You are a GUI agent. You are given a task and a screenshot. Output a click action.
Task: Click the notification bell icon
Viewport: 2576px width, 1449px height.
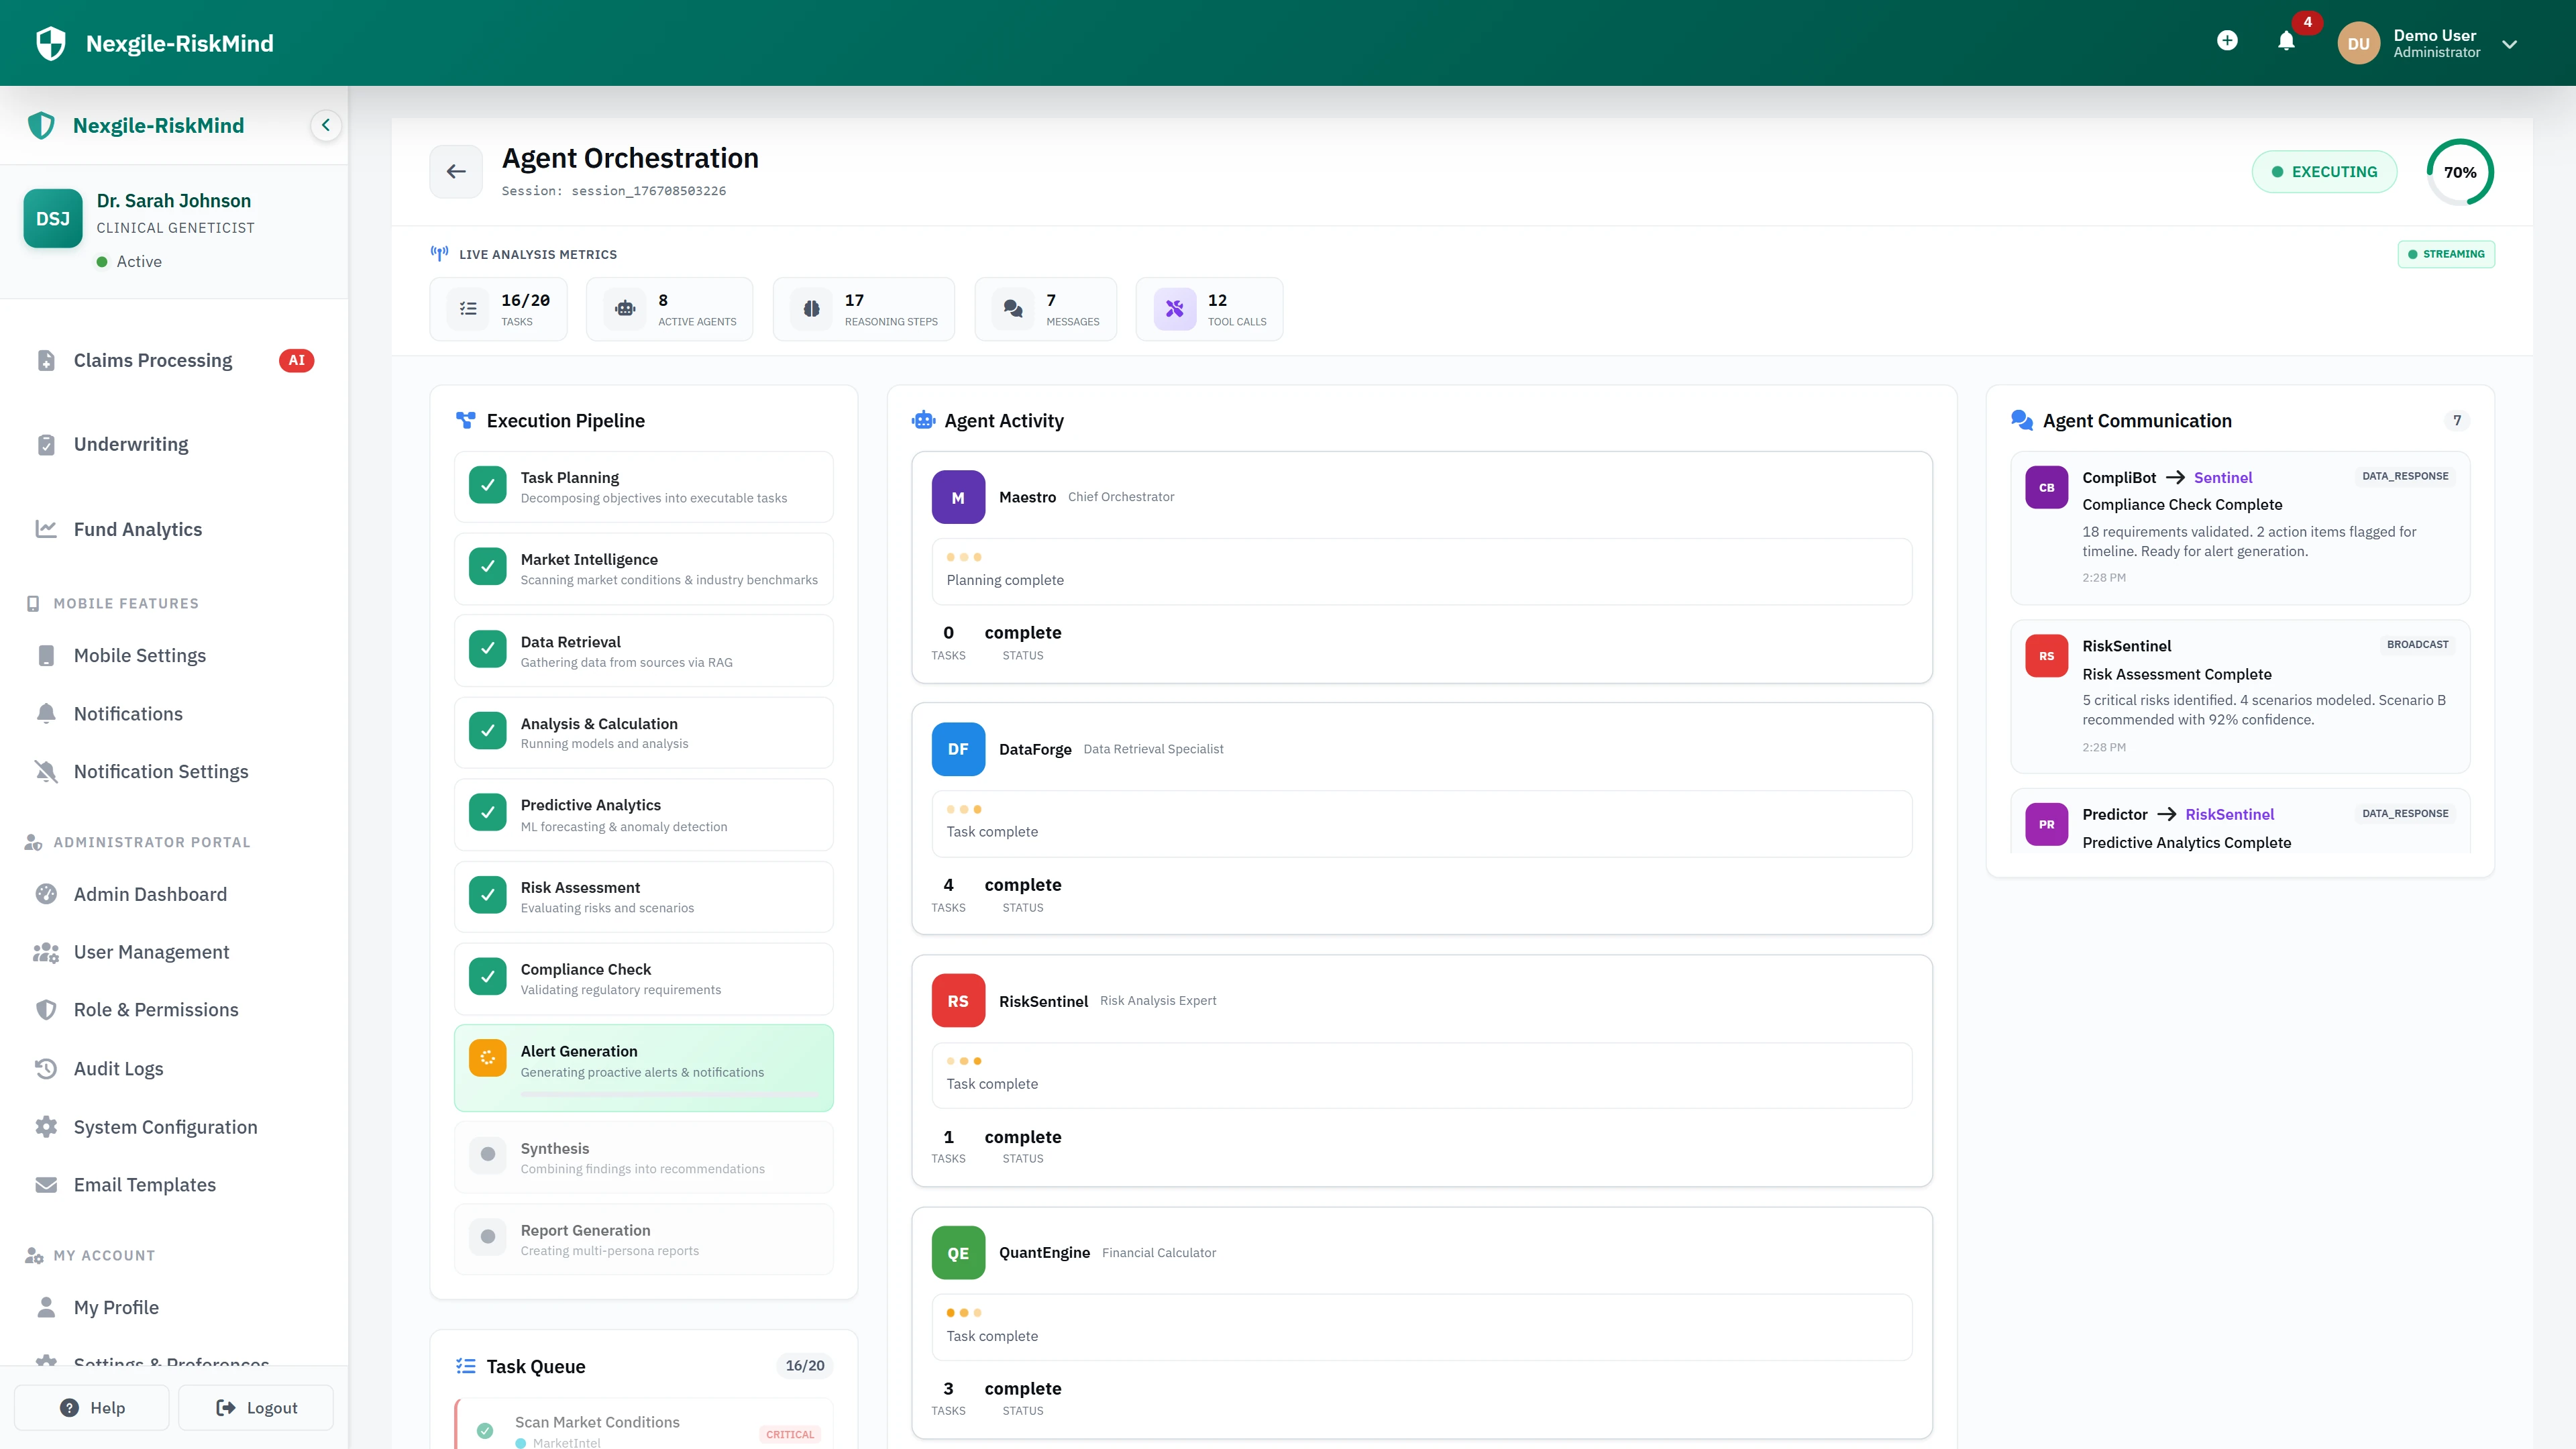[2286, 41]
